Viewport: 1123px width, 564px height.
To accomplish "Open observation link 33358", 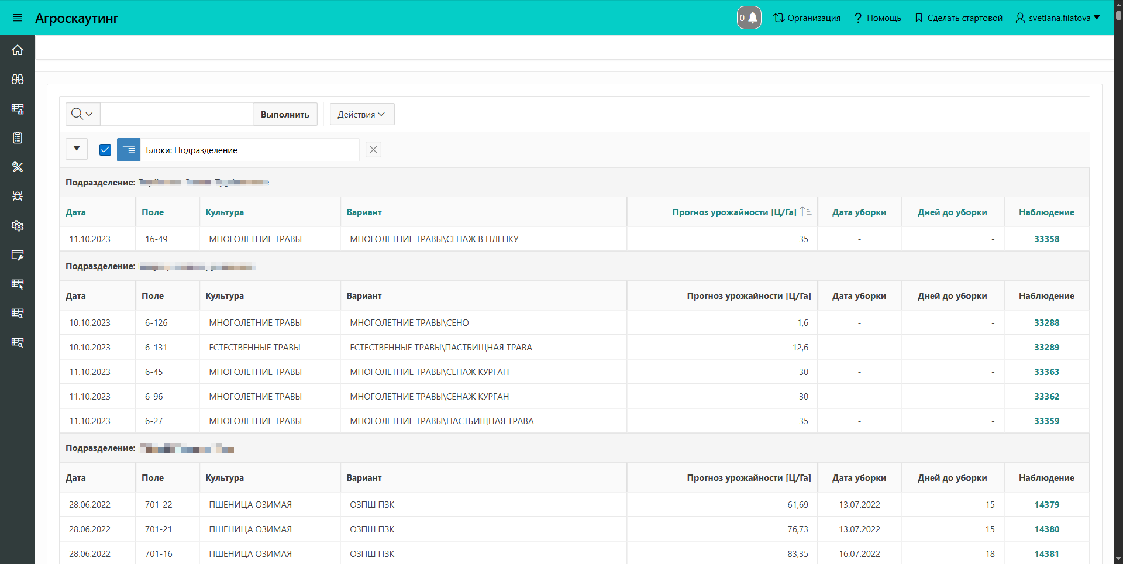I will click(1046, 239).
